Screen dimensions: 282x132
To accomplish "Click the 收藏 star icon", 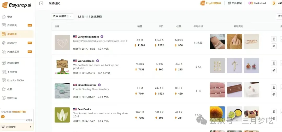I will [4, 89].
